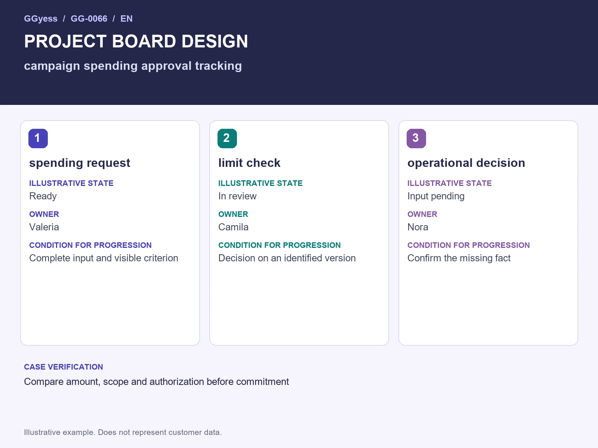Open the GG-0066 breadcrumb
This screenshot has width=598, height=448.
89,19
